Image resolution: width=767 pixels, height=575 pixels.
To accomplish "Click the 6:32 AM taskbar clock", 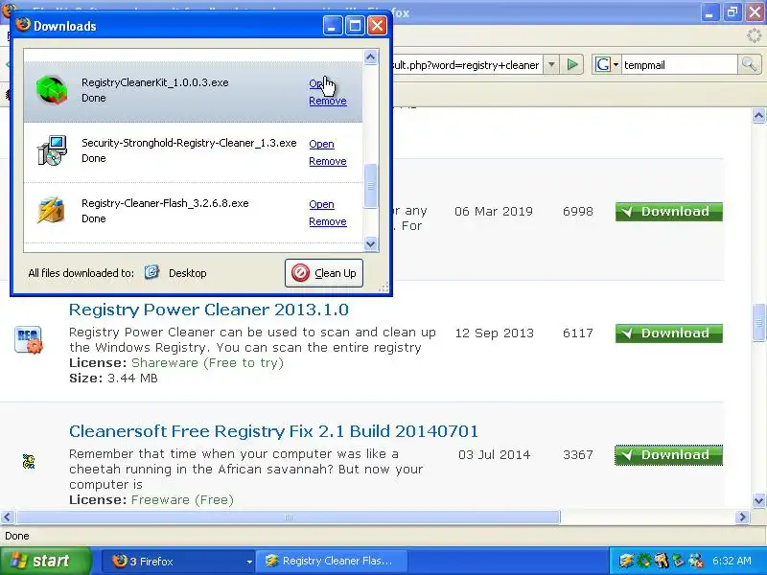I will pyautogui.click(x=732, y=561).
